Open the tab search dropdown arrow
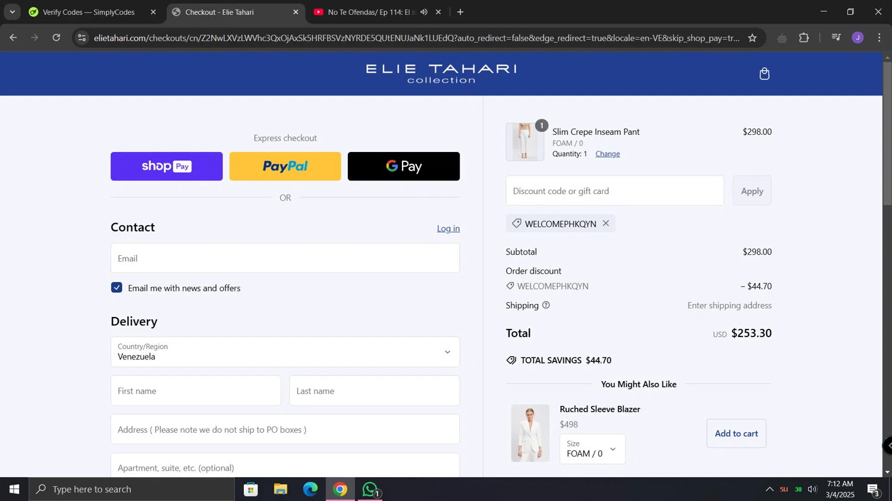 pos(12,12)
